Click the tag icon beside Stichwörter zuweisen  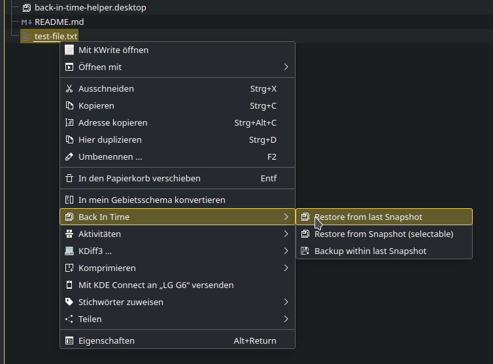tap(69, 302)
